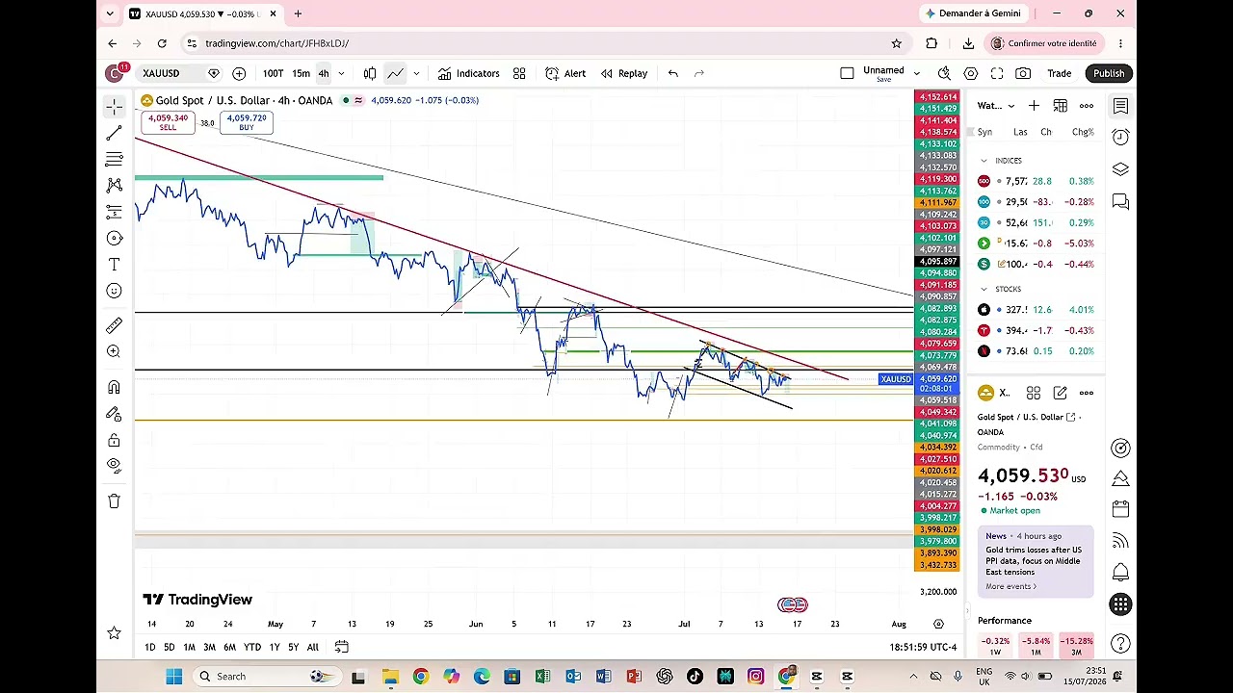Image resolution: width=1233 pixels, height=693 pixels.
Task: Open Chrome tab search dropdown arrow
Action: coord(110,13)
